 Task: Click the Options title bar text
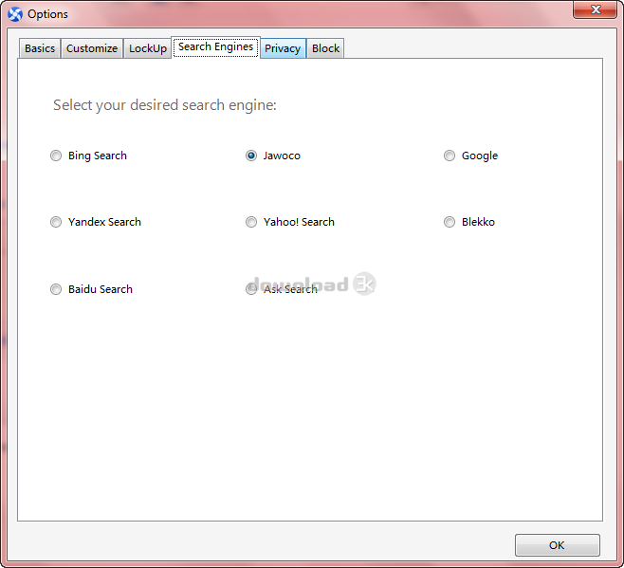[x=47, y=14]
